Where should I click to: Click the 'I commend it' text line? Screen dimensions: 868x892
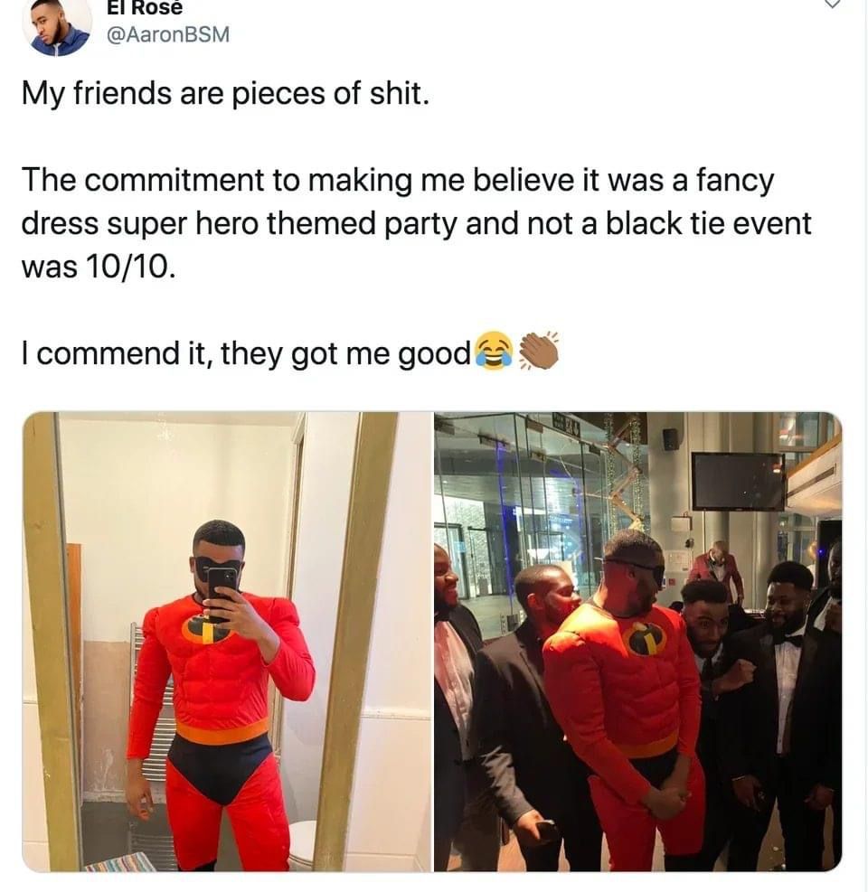point(246,353)
